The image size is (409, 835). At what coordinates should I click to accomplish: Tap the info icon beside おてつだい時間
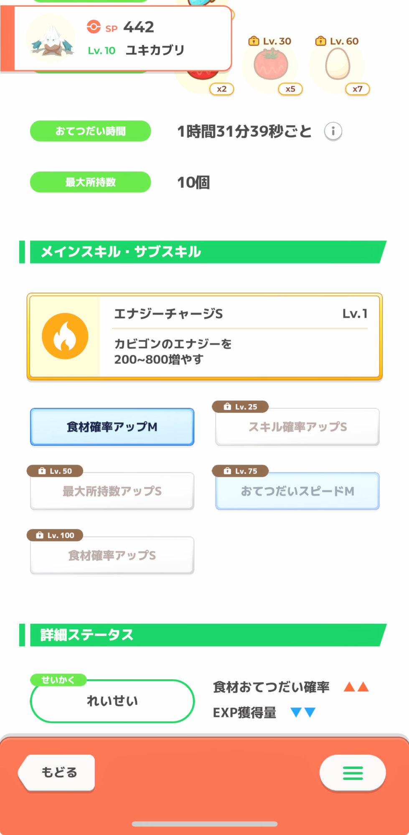click(x=333, y=132)
